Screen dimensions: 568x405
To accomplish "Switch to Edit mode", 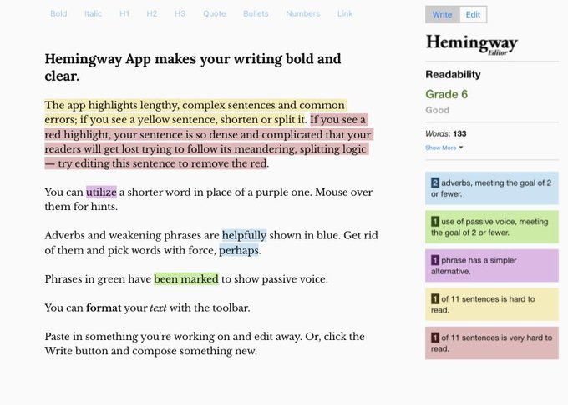I will (473, 14).
